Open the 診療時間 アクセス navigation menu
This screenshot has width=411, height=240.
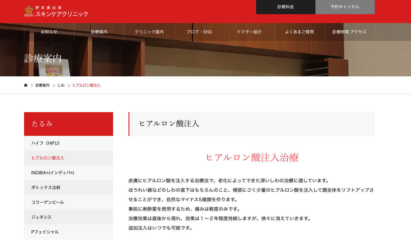349,32
